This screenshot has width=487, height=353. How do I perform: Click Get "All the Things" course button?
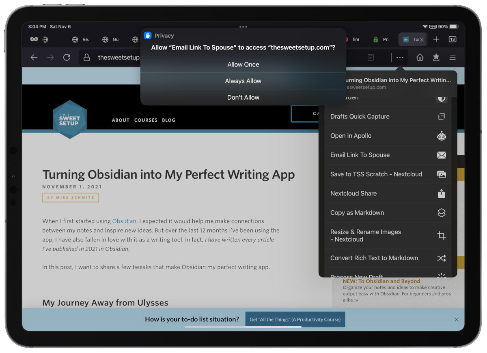(295, 319)
